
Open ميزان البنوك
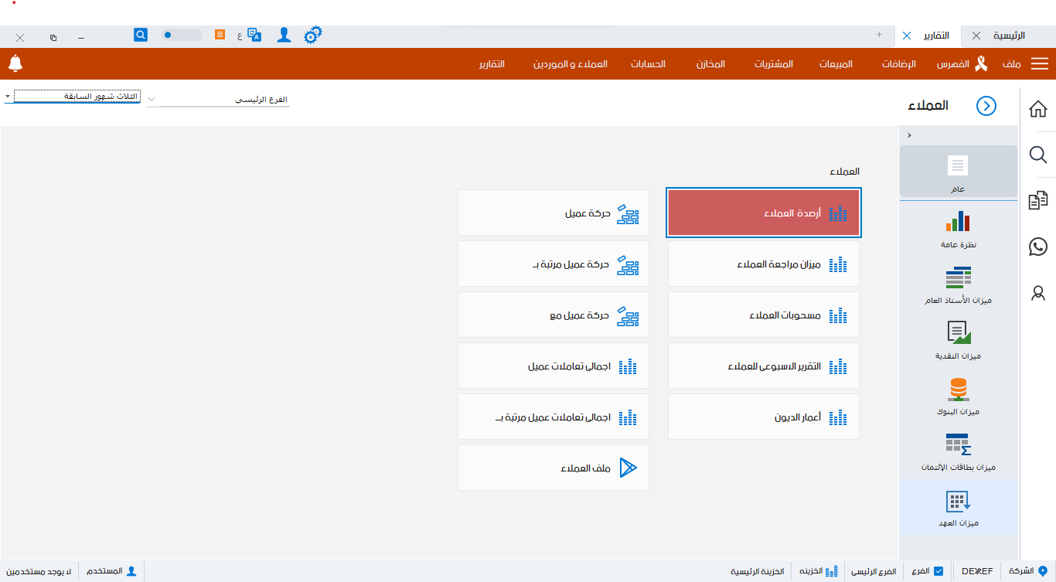[959, 396]
